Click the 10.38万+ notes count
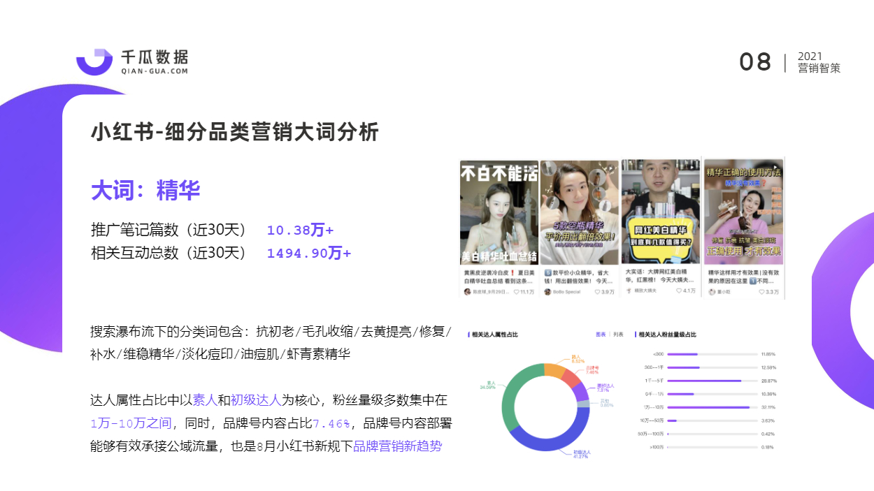Image resolution: width=874 pixels, height=491 pixels. [300, 230]
